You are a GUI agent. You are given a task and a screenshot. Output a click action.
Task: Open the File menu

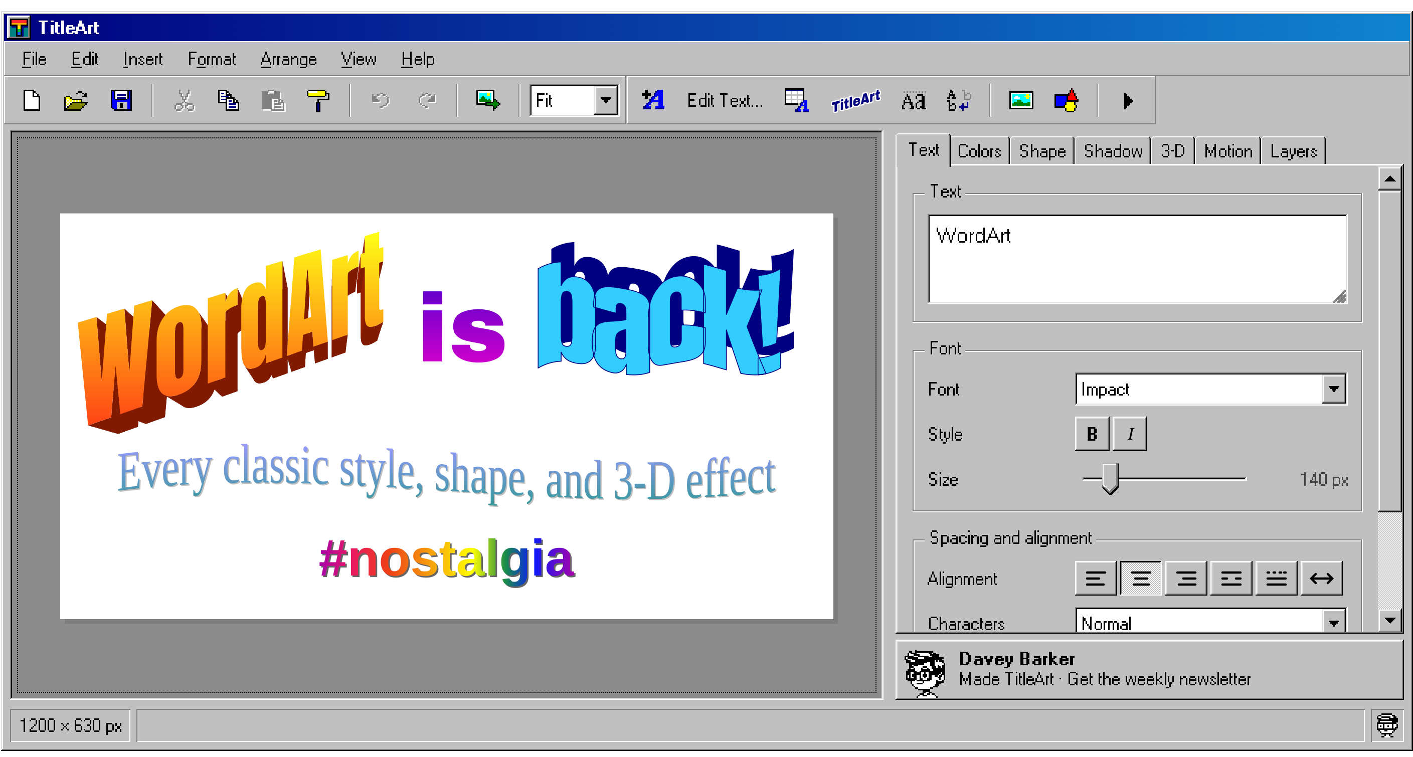(x=34, y=59)
